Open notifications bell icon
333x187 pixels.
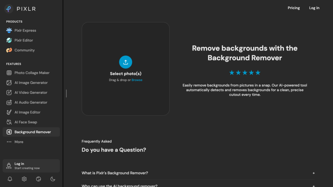click(10, 179)
